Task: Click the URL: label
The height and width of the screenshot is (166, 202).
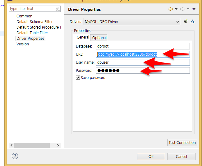Action: coord(80,54)
